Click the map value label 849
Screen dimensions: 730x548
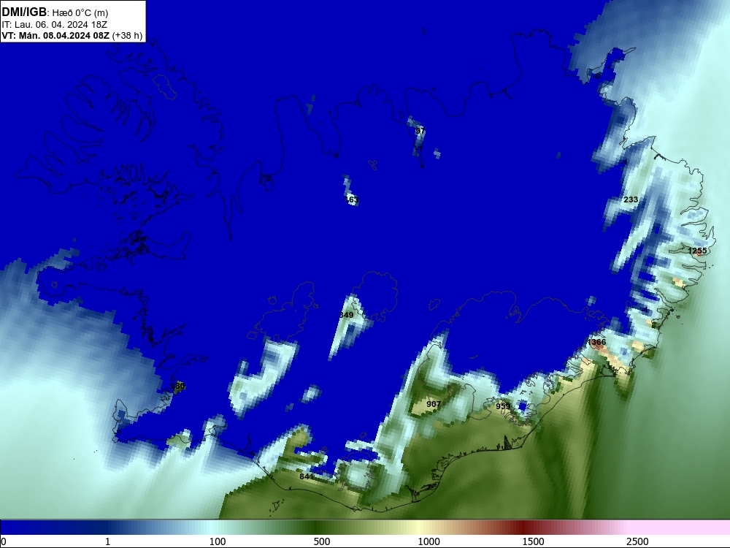coord(346,315)
